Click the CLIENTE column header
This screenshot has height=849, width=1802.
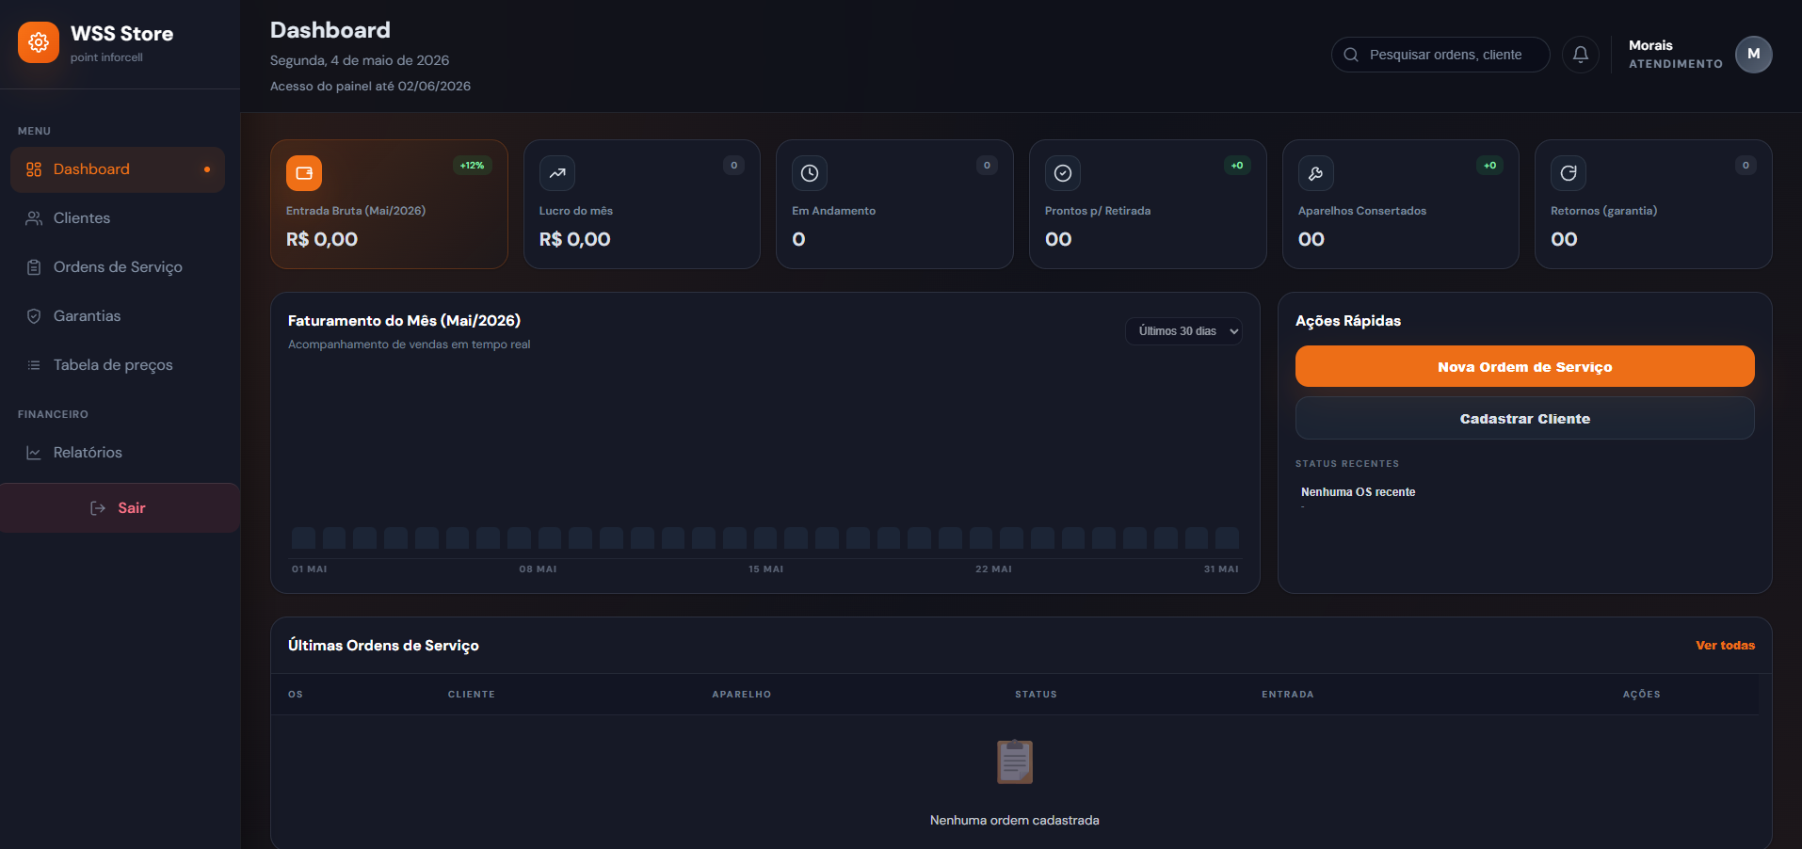472,695
